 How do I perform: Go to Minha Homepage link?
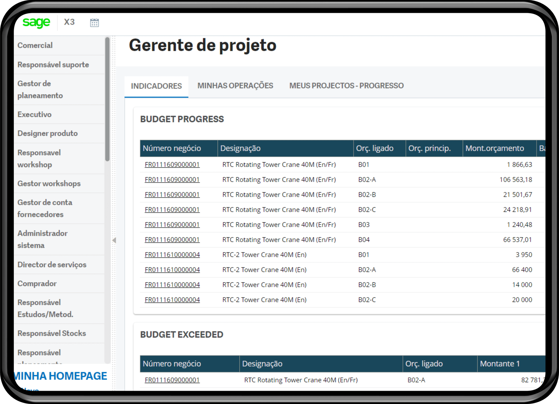tap(61, 376)
